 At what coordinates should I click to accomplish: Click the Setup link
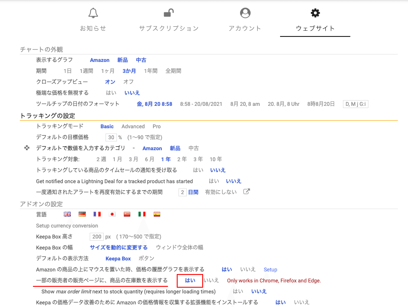pyautogui.click(x=270, y=269)
